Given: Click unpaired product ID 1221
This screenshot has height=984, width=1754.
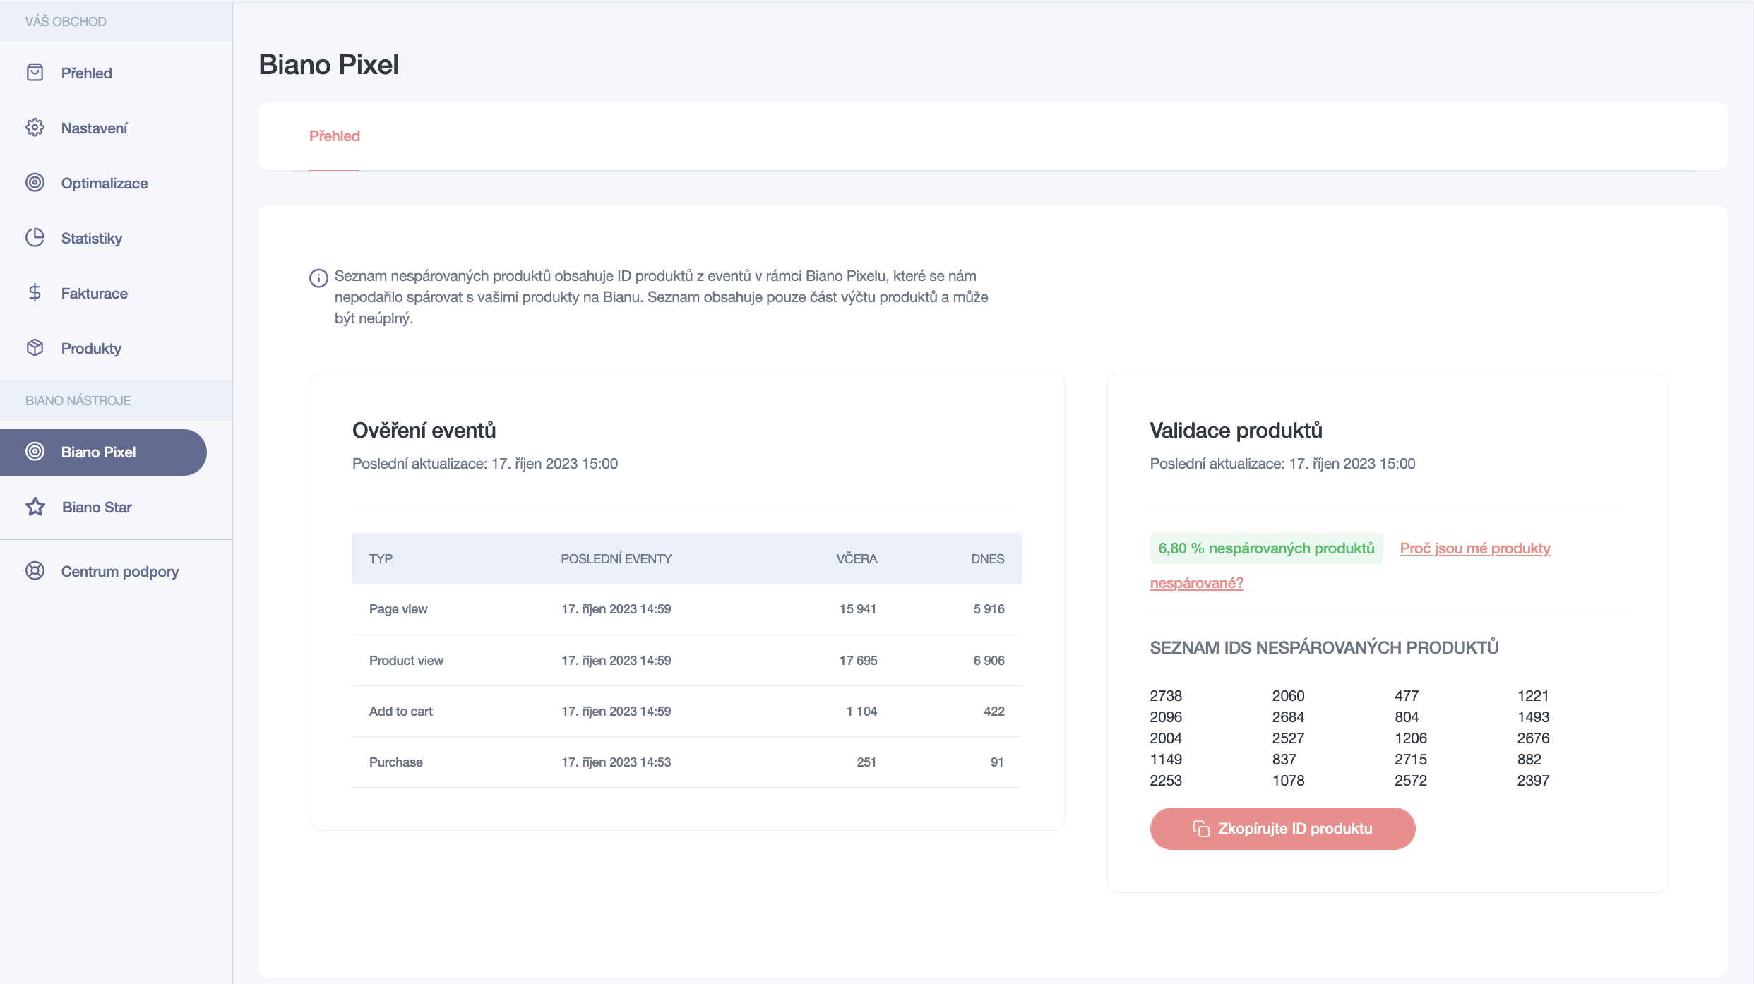Looking at the screenshot, I should tap(1533, 696).
